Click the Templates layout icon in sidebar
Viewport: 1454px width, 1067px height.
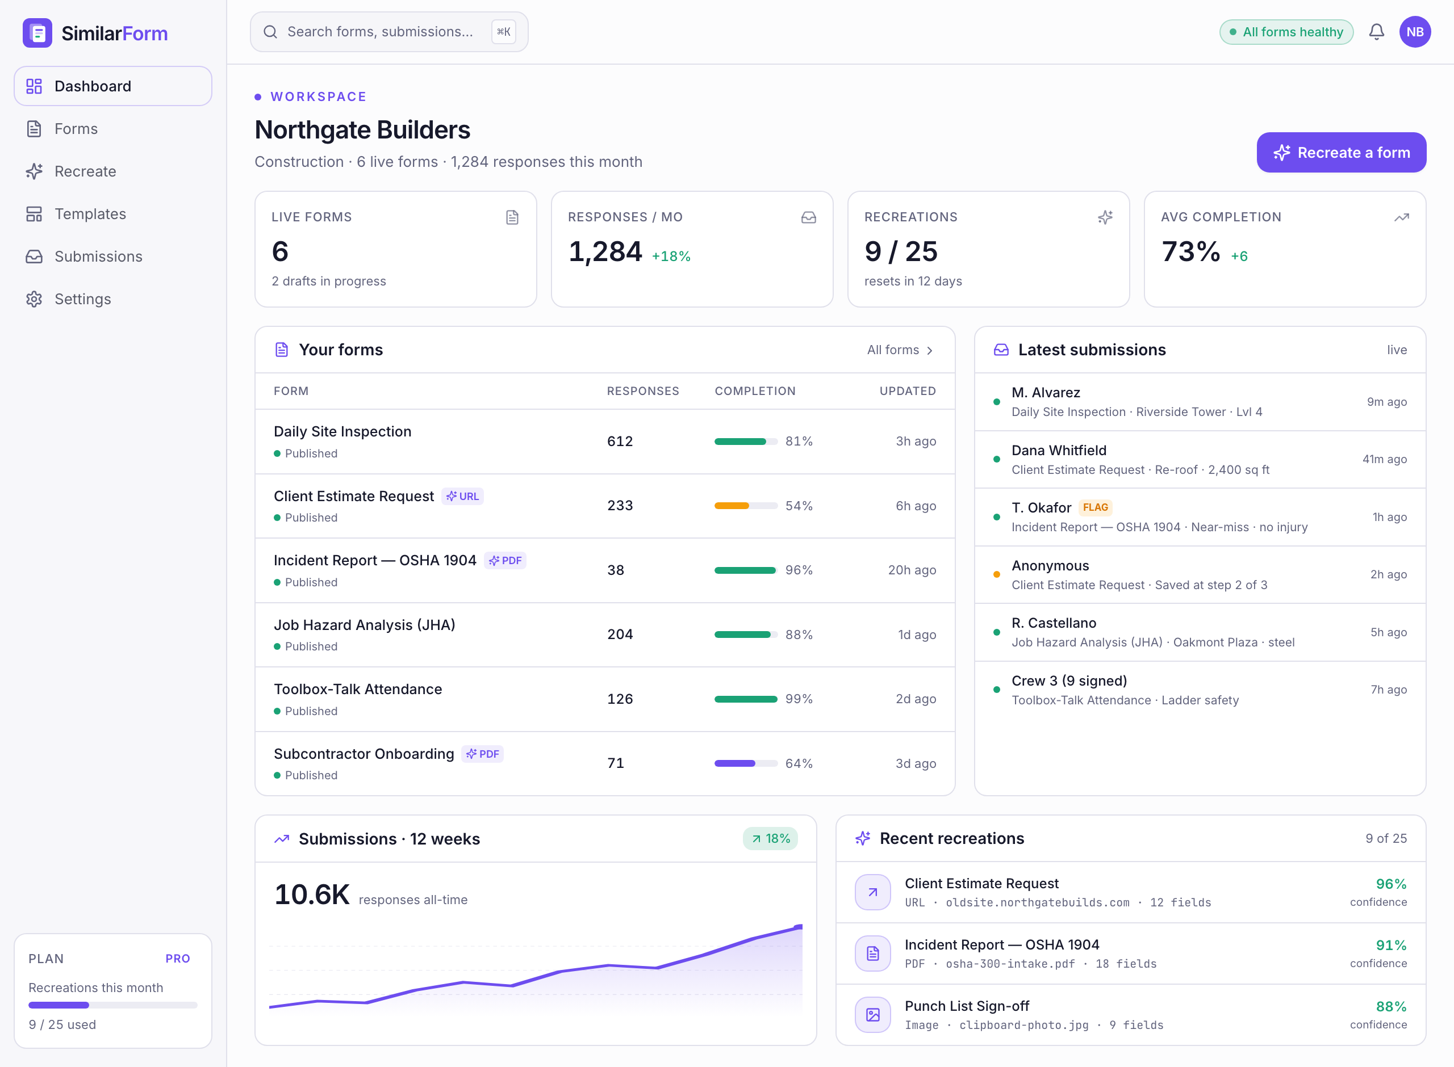[34, 214]
